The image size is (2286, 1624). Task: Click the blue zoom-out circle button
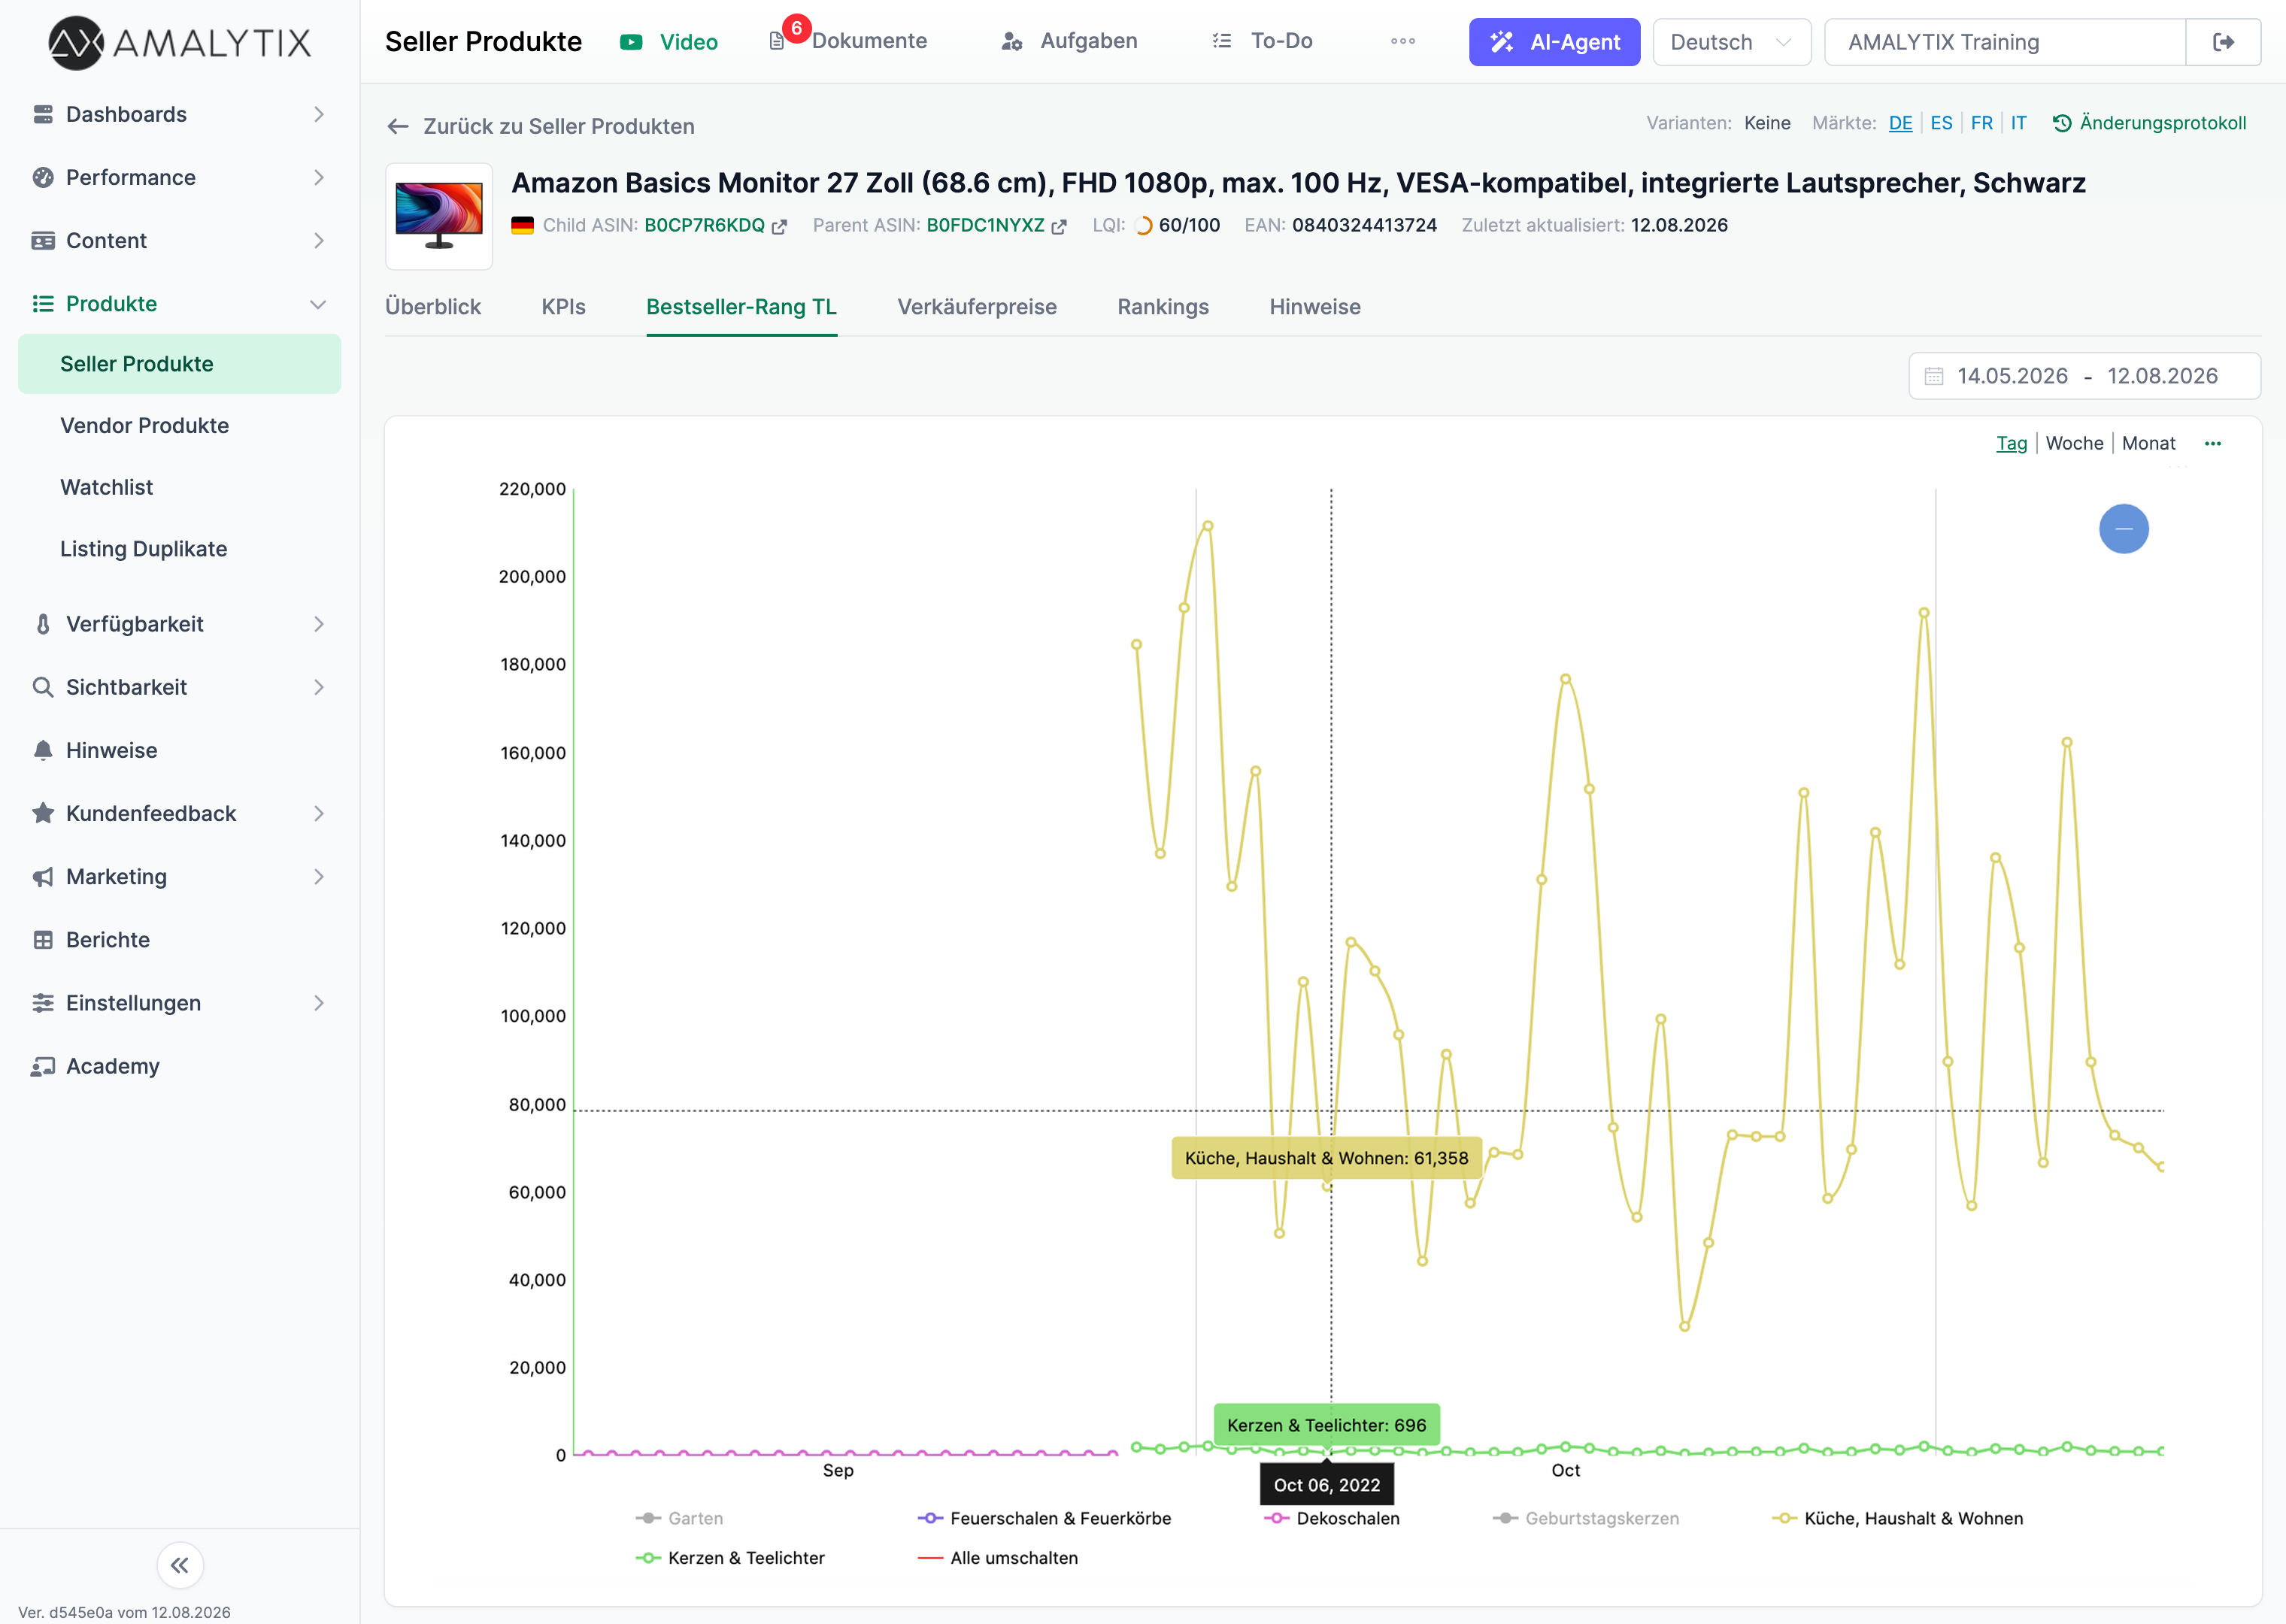tap(2124, 529)
